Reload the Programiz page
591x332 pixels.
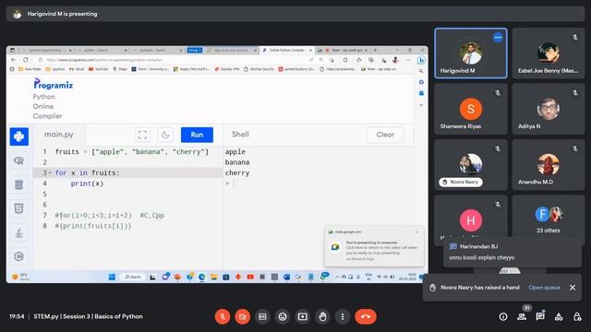coord(26,60)
